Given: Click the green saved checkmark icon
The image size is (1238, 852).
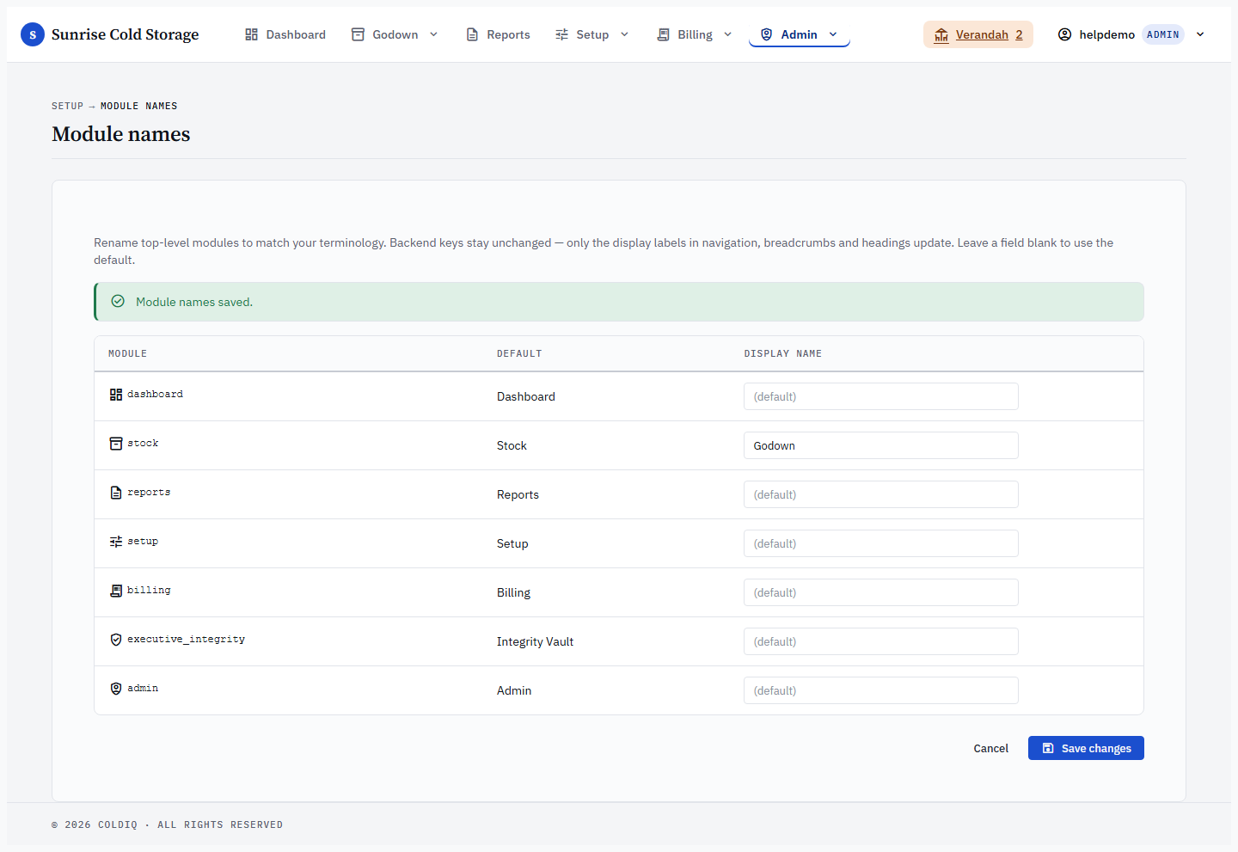Looking at the screenshot, I should [118, 301].
